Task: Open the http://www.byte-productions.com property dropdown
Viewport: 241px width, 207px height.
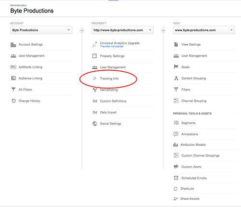Action: point(122,30)
